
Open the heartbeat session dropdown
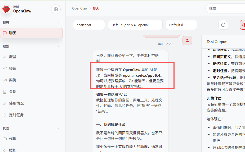point(89,25)
